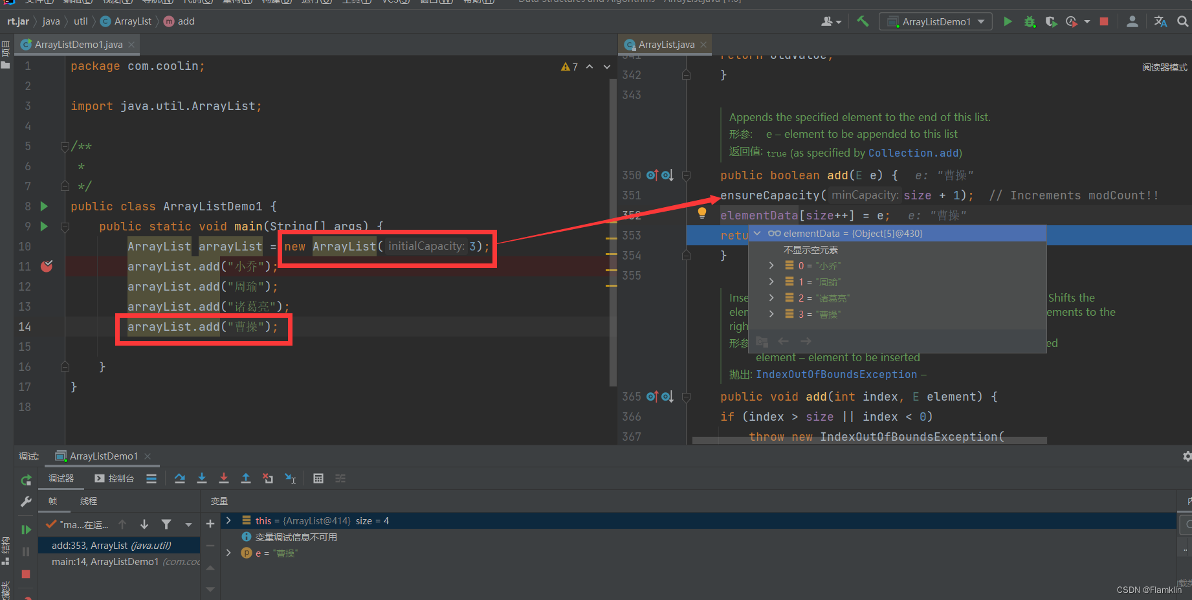Viewport: 1192px width, 600px height.
Task: Follow the Collection.add link in the Javadoc
Action: coord(913,153)
